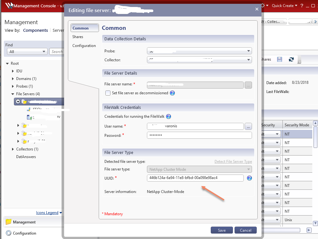Click the refresh icon in background toolbar
The image size is (318, 239).
[x=291, y=59]
